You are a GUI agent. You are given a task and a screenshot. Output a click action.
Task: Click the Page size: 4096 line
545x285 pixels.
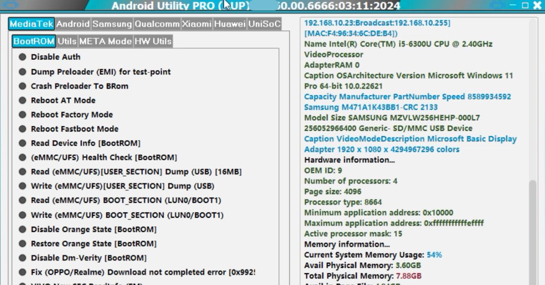333,192
